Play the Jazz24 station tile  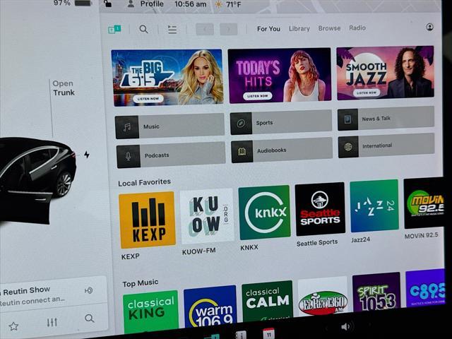(x=374, y=206)
